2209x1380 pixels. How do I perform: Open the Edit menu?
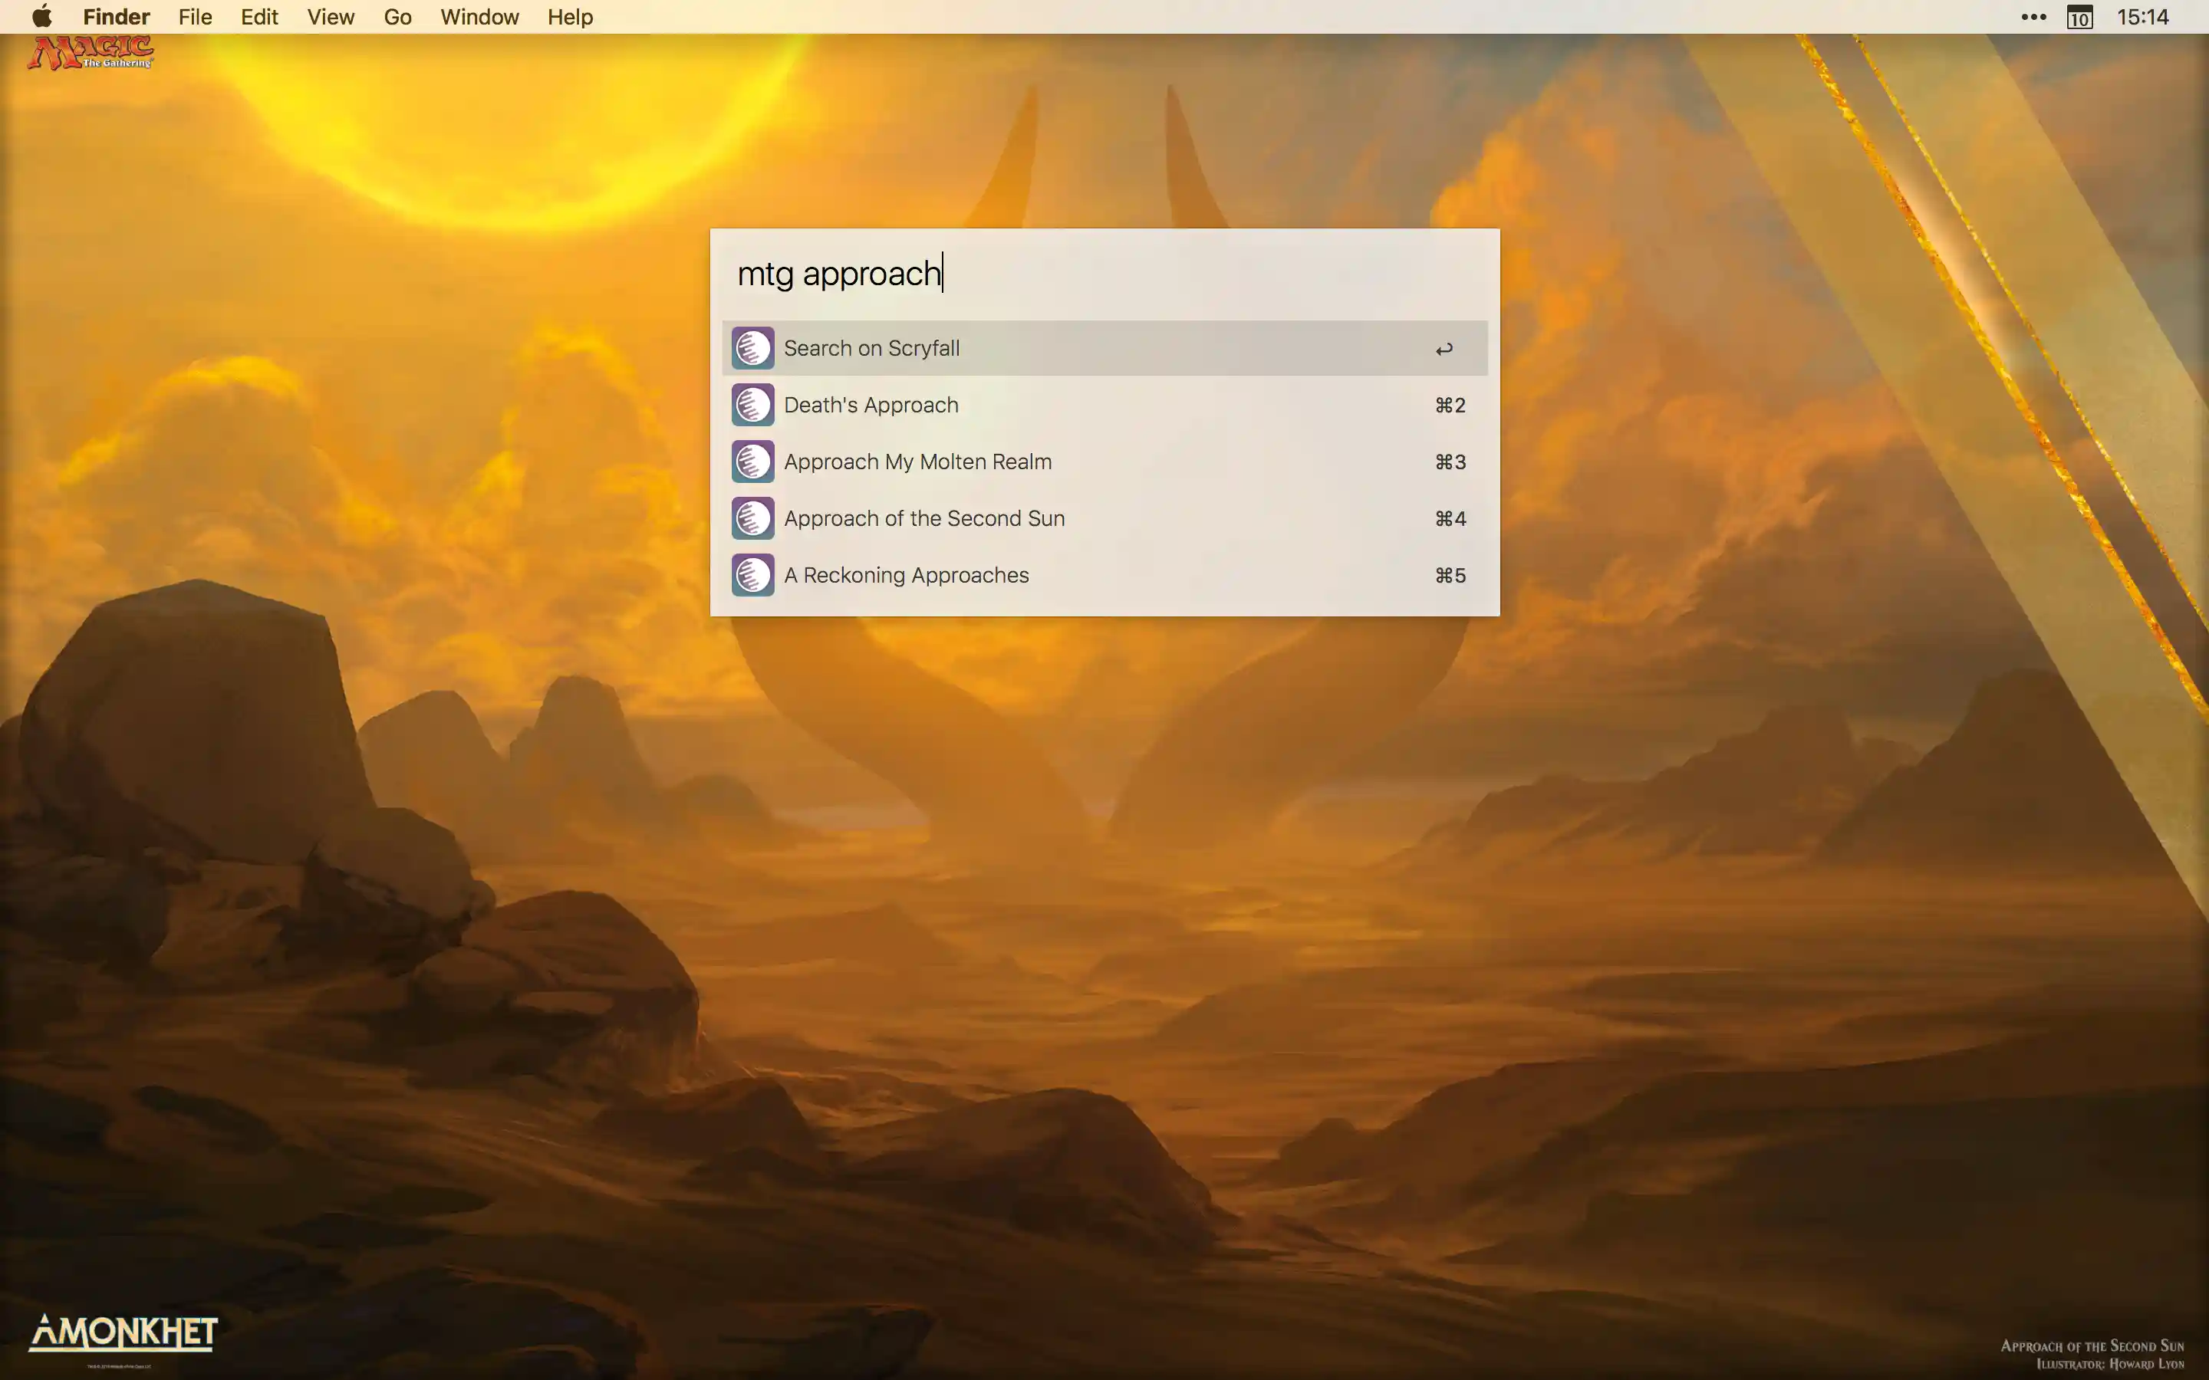point(259,16)
